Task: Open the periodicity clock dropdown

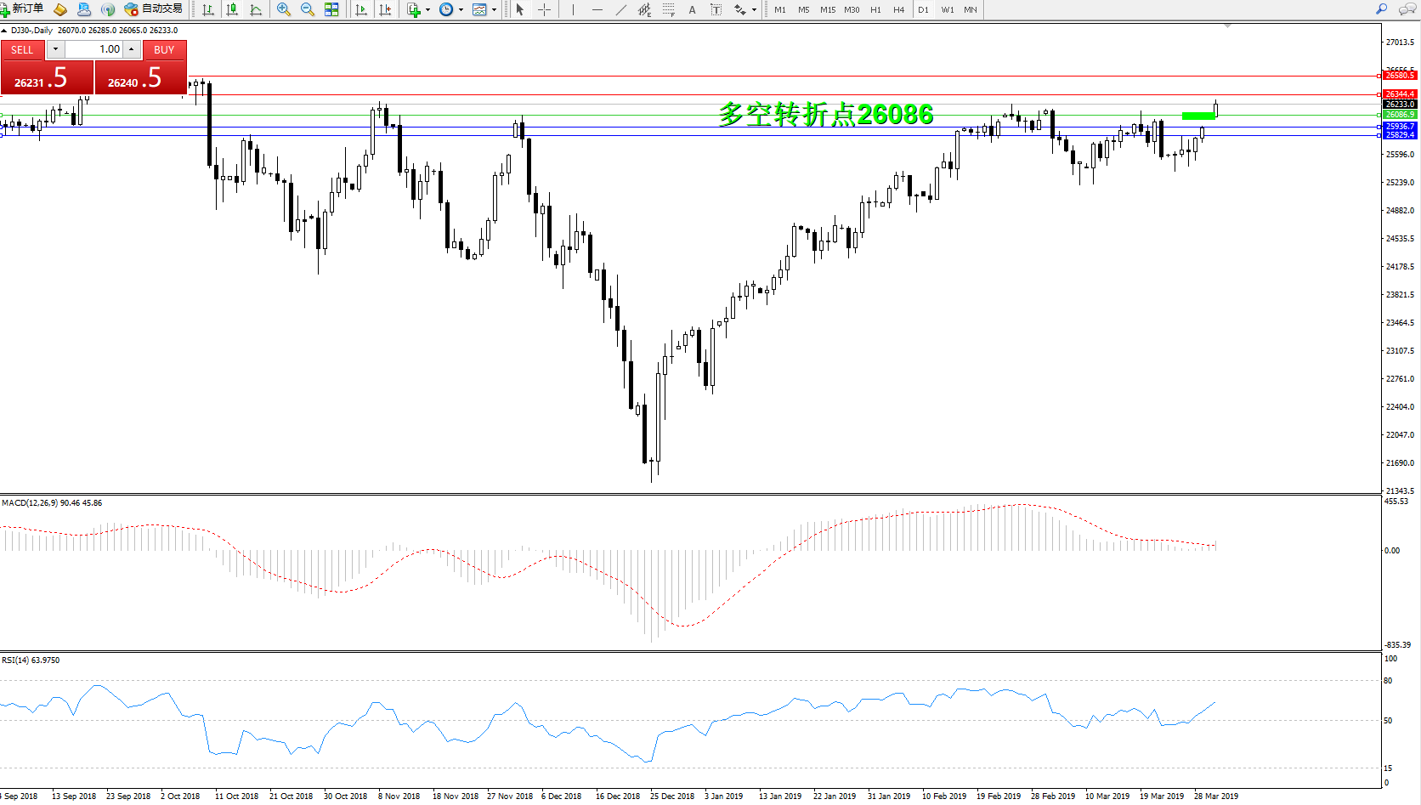Action: (461, 10)
